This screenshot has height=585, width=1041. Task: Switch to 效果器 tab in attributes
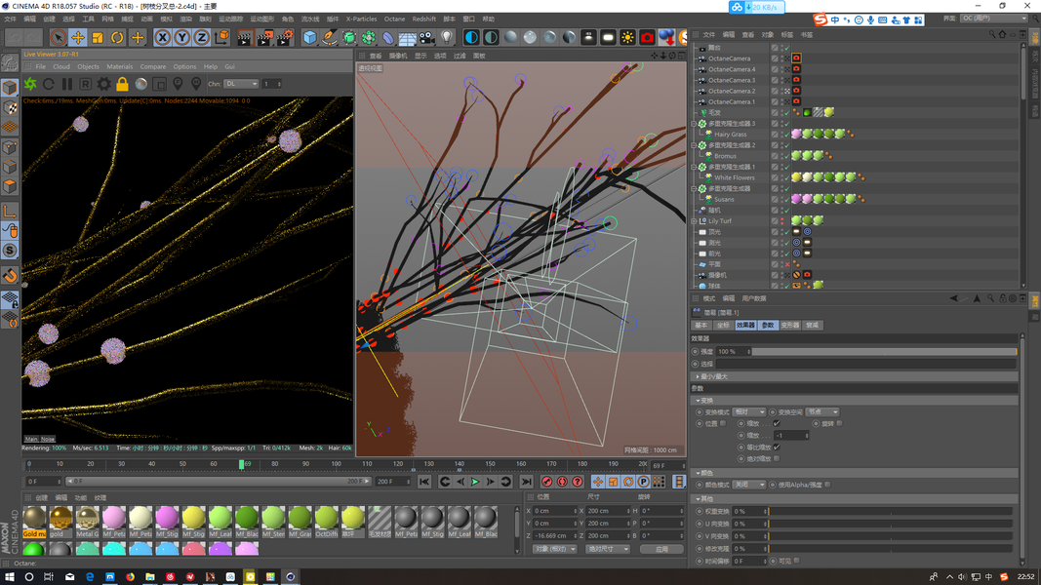(x=745, y=326)
